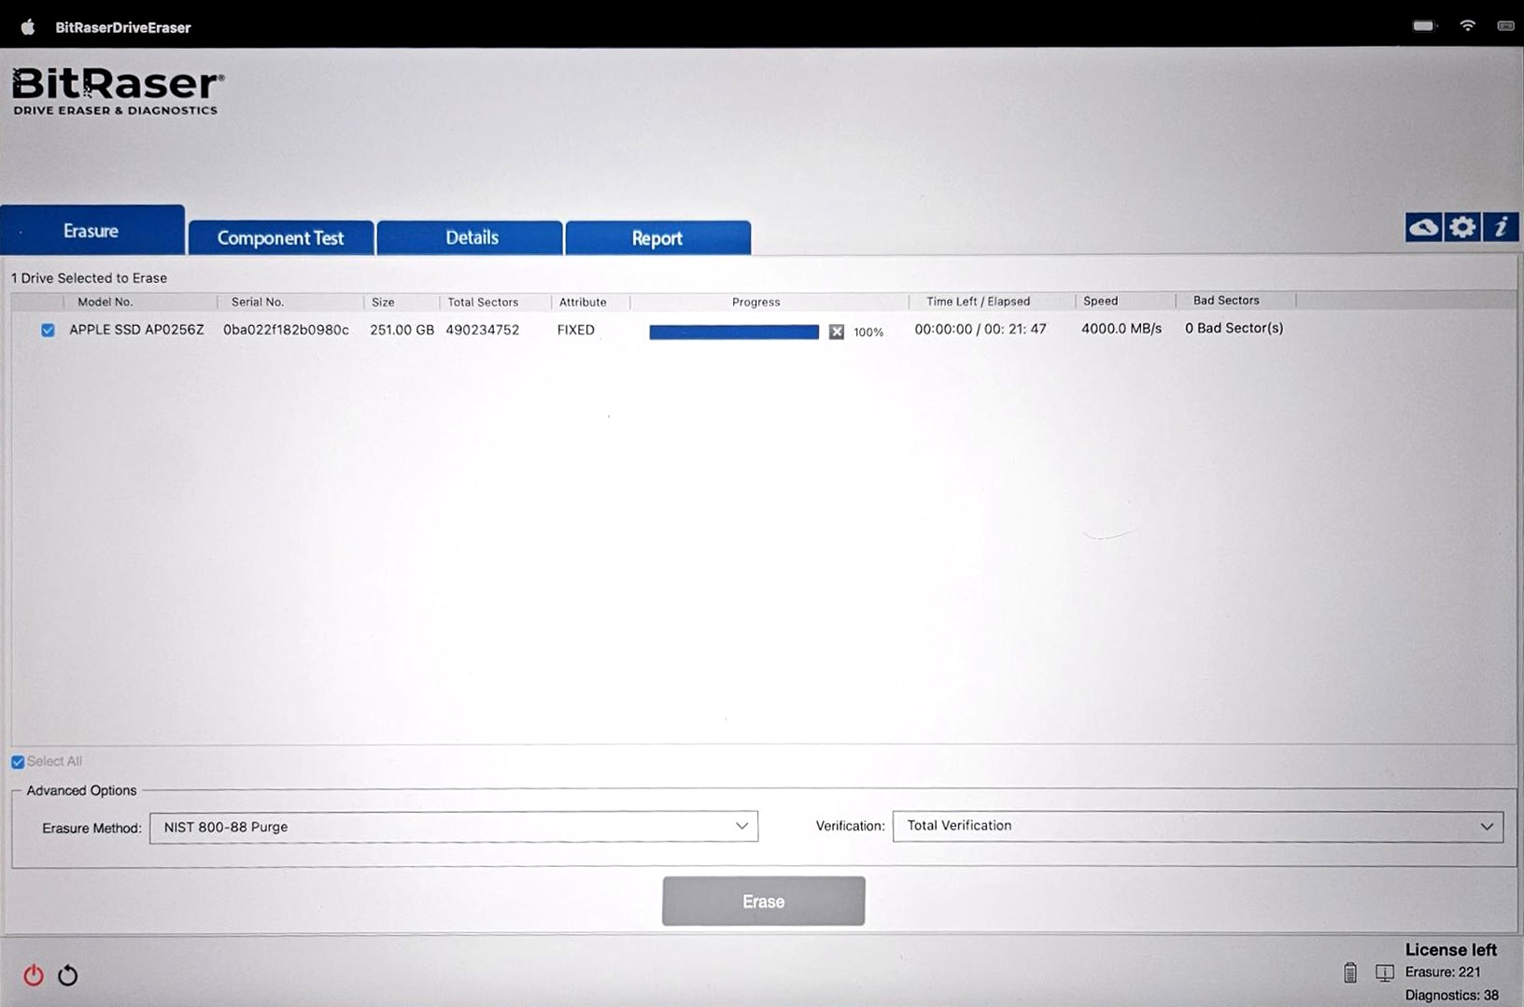Viewport: 1524px width, 1007px height.
Task: Click the Bad Sectors column header
Action: 1226,300
